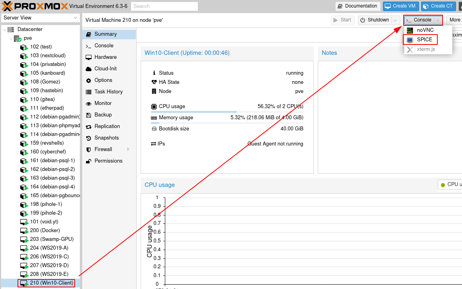Click the Backup floppy disk icon
Image resolution: width=462 pixels, height=289 pixels.
click(x=89, y=115)
